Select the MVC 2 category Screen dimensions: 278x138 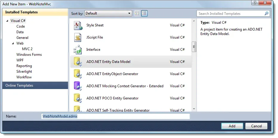27,49
